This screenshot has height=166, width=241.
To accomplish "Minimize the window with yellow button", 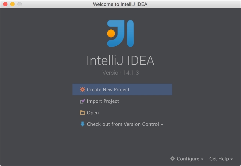I will (12, 4).
